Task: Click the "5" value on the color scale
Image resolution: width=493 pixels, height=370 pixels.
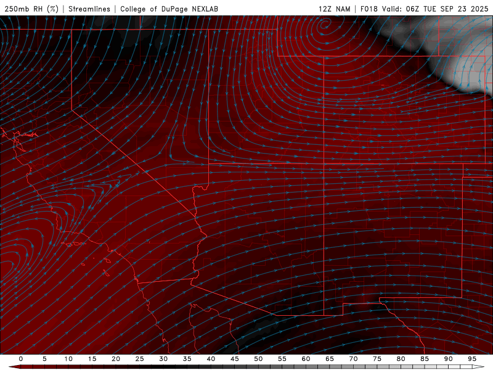Action: click(x=44, y=359)
